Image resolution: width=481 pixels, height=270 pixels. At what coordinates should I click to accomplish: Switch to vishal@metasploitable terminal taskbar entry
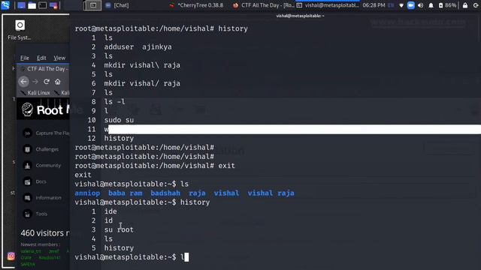pos(328,5)
